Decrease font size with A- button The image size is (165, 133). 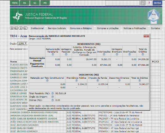(x=25, y=28)
